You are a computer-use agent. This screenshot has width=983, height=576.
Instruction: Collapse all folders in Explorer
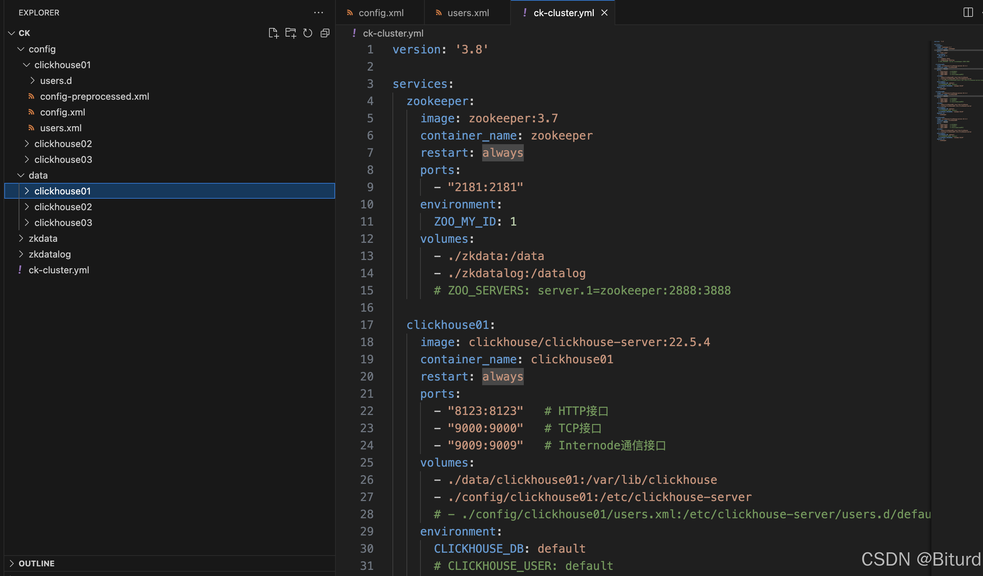(325, 33)
